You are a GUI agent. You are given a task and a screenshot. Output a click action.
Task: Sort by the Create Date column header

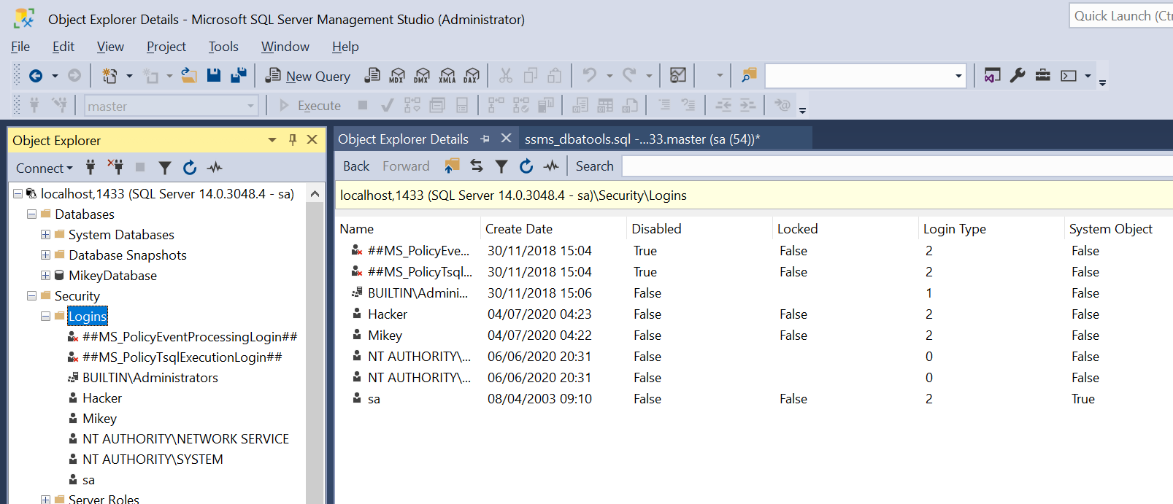click(x=519, y=229)
